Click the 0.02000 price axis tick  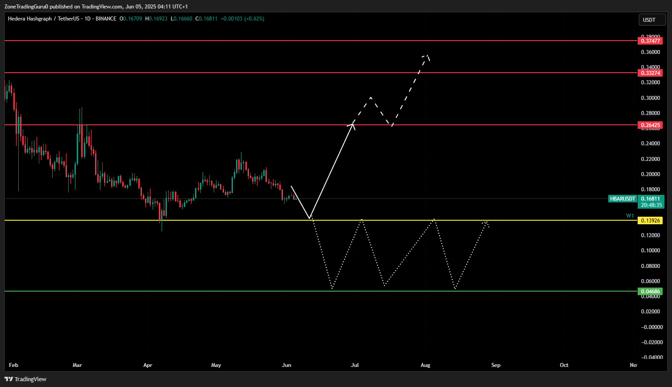(651, 312)
